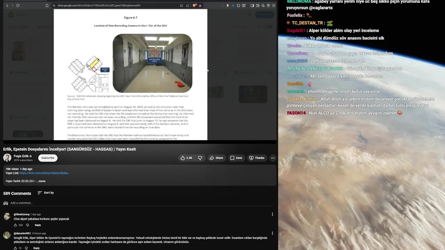Viewport: 445px width, 250px height.
Task: Click chat username 'APONUN_ANNESINE_SAKSO'
Action: pyautogui.click(x=315, y=69)
